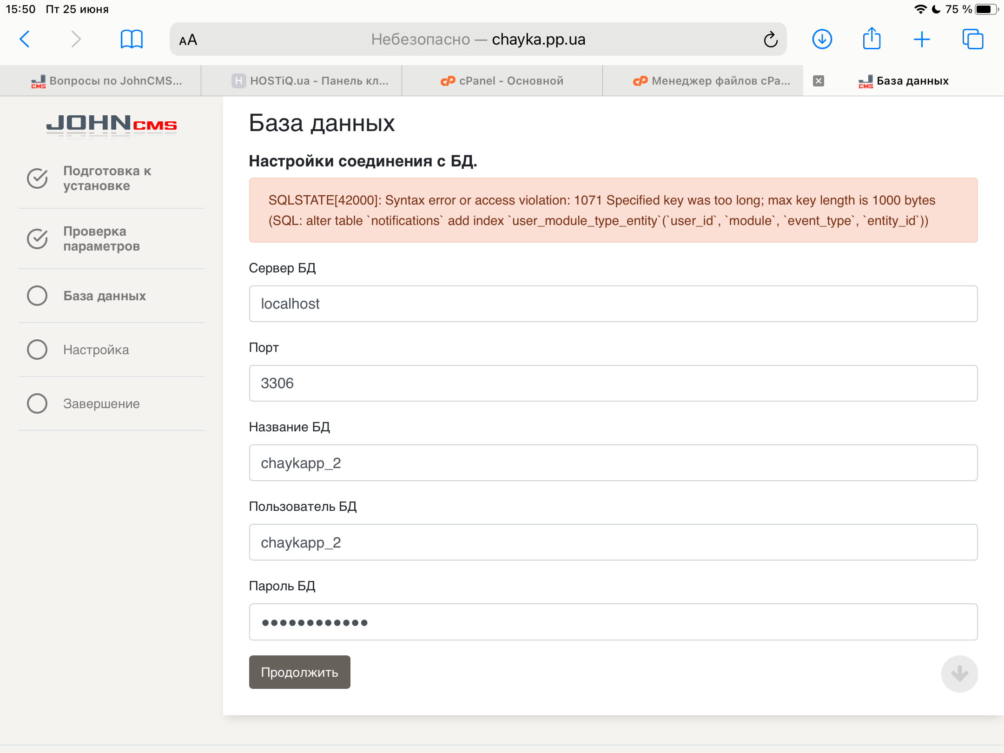Select the "Завершение" step circle
1004x753 pixels.
click(x=37, y=403)
